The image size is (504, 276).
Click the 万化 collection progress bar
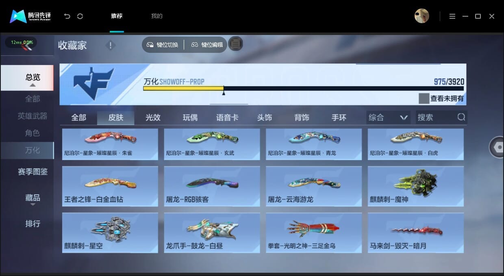pyautogui.click(x=303, y=88)
